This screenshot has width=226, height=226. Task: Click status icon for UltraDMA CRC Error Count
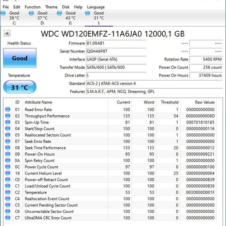pos(8,217)
